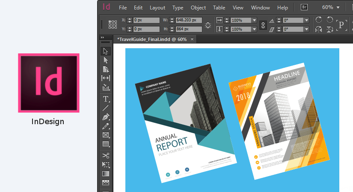The width and height of the screenshot is (353, 192).
Task: Choose the Gap tool
Action: pos(106,78)
